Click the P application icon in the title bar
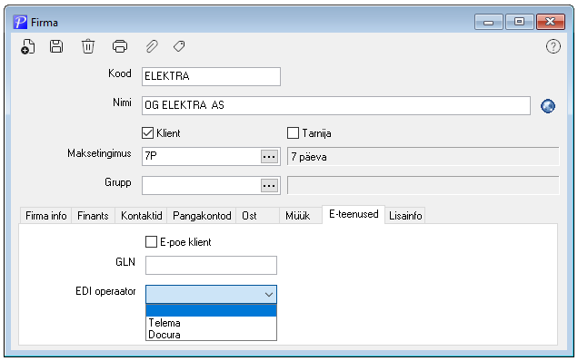 click(x=20, y=22)
